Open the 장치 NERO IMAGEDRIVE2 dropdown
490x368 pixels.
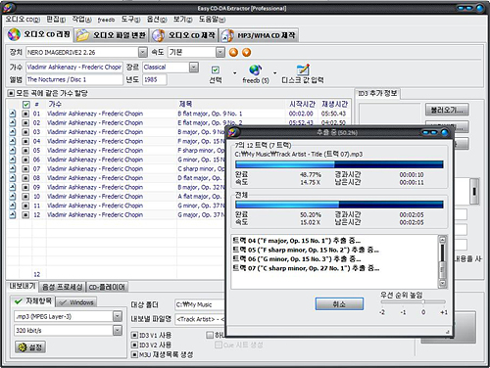point(143,52)
